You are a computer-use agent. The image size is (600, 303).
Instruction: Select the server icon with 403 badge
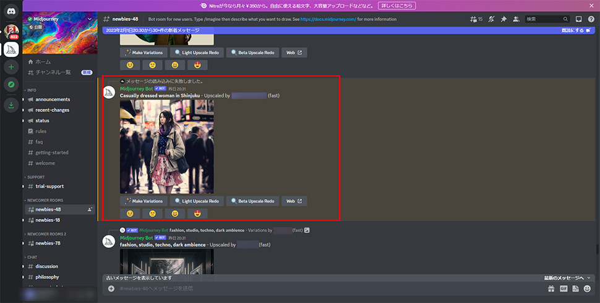(x=11, y=32)
